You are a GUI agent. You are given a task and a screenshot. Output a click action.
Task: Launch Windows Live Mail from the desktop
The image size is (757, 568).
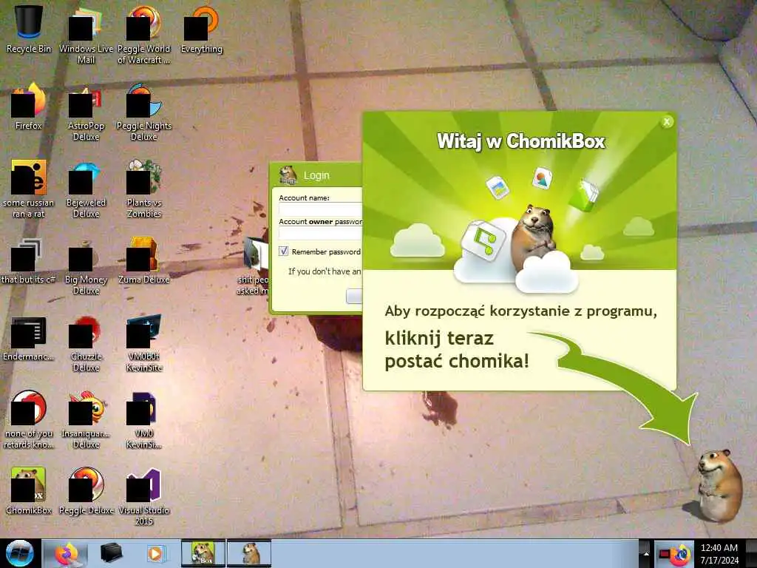[86, 34]
